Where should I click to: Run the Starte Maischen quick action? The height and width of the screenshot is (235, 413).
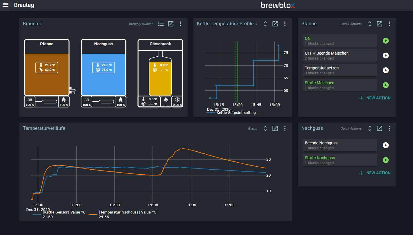pos(385,85)
